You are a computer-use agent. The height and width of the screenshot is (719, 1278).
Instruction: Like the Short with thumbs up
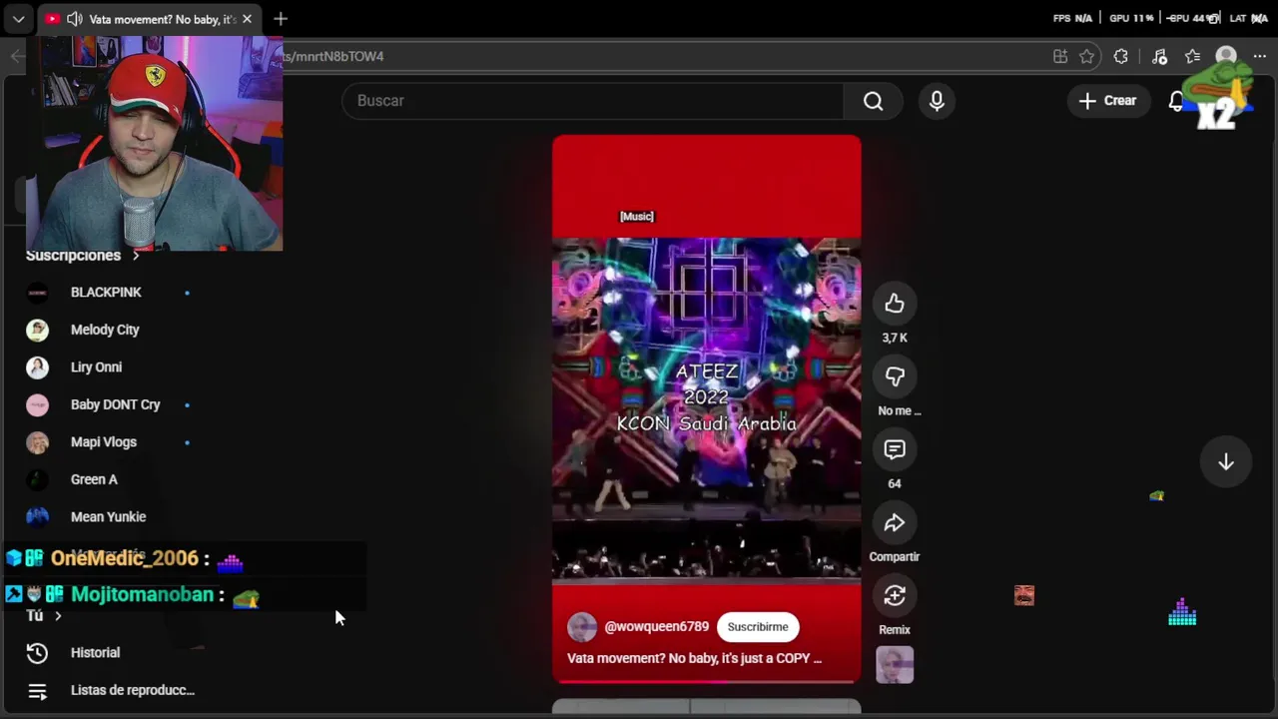pyautogui.click(x=895, y=304)
